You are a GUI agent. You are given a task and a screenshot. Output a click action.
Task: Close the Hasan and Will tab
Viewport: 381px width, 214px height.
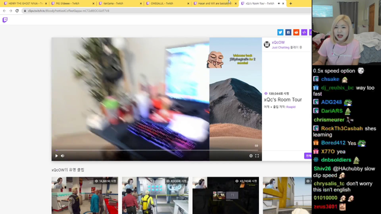click(x=236, y=4)
